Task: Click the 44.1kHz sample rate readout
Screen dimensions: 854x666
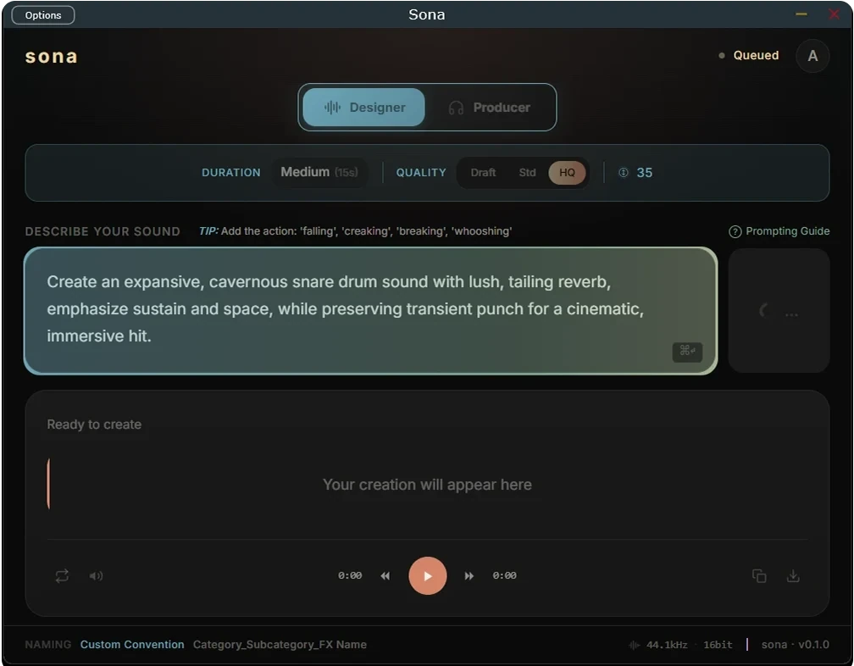Action: (667, 645)
